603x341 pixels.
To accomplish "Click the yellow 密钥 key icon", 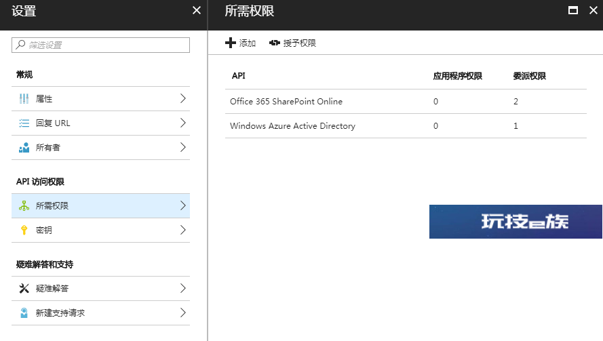I will 24,230.
